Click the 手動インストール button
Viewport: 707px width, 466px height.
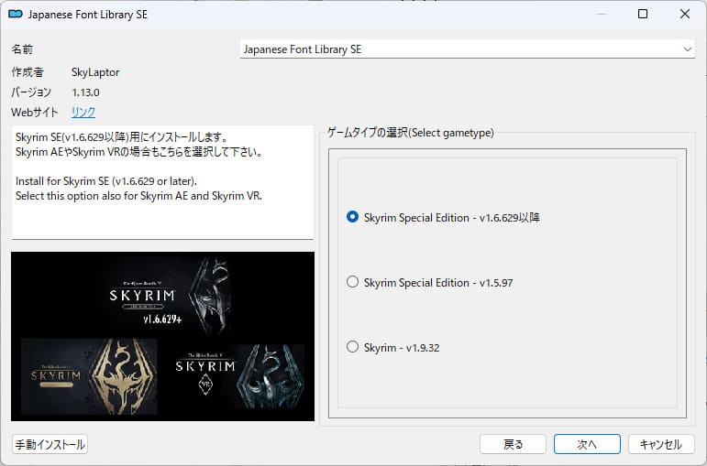(50, 444)
